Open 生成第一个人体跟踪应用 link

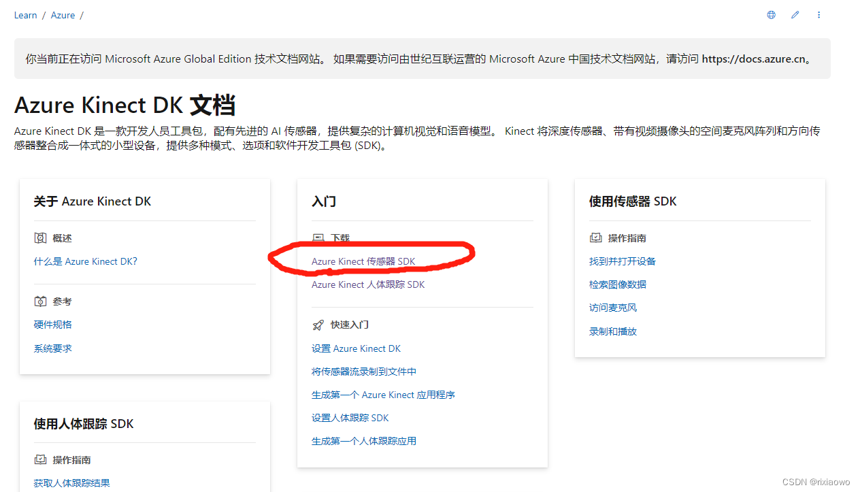[364, 441]
